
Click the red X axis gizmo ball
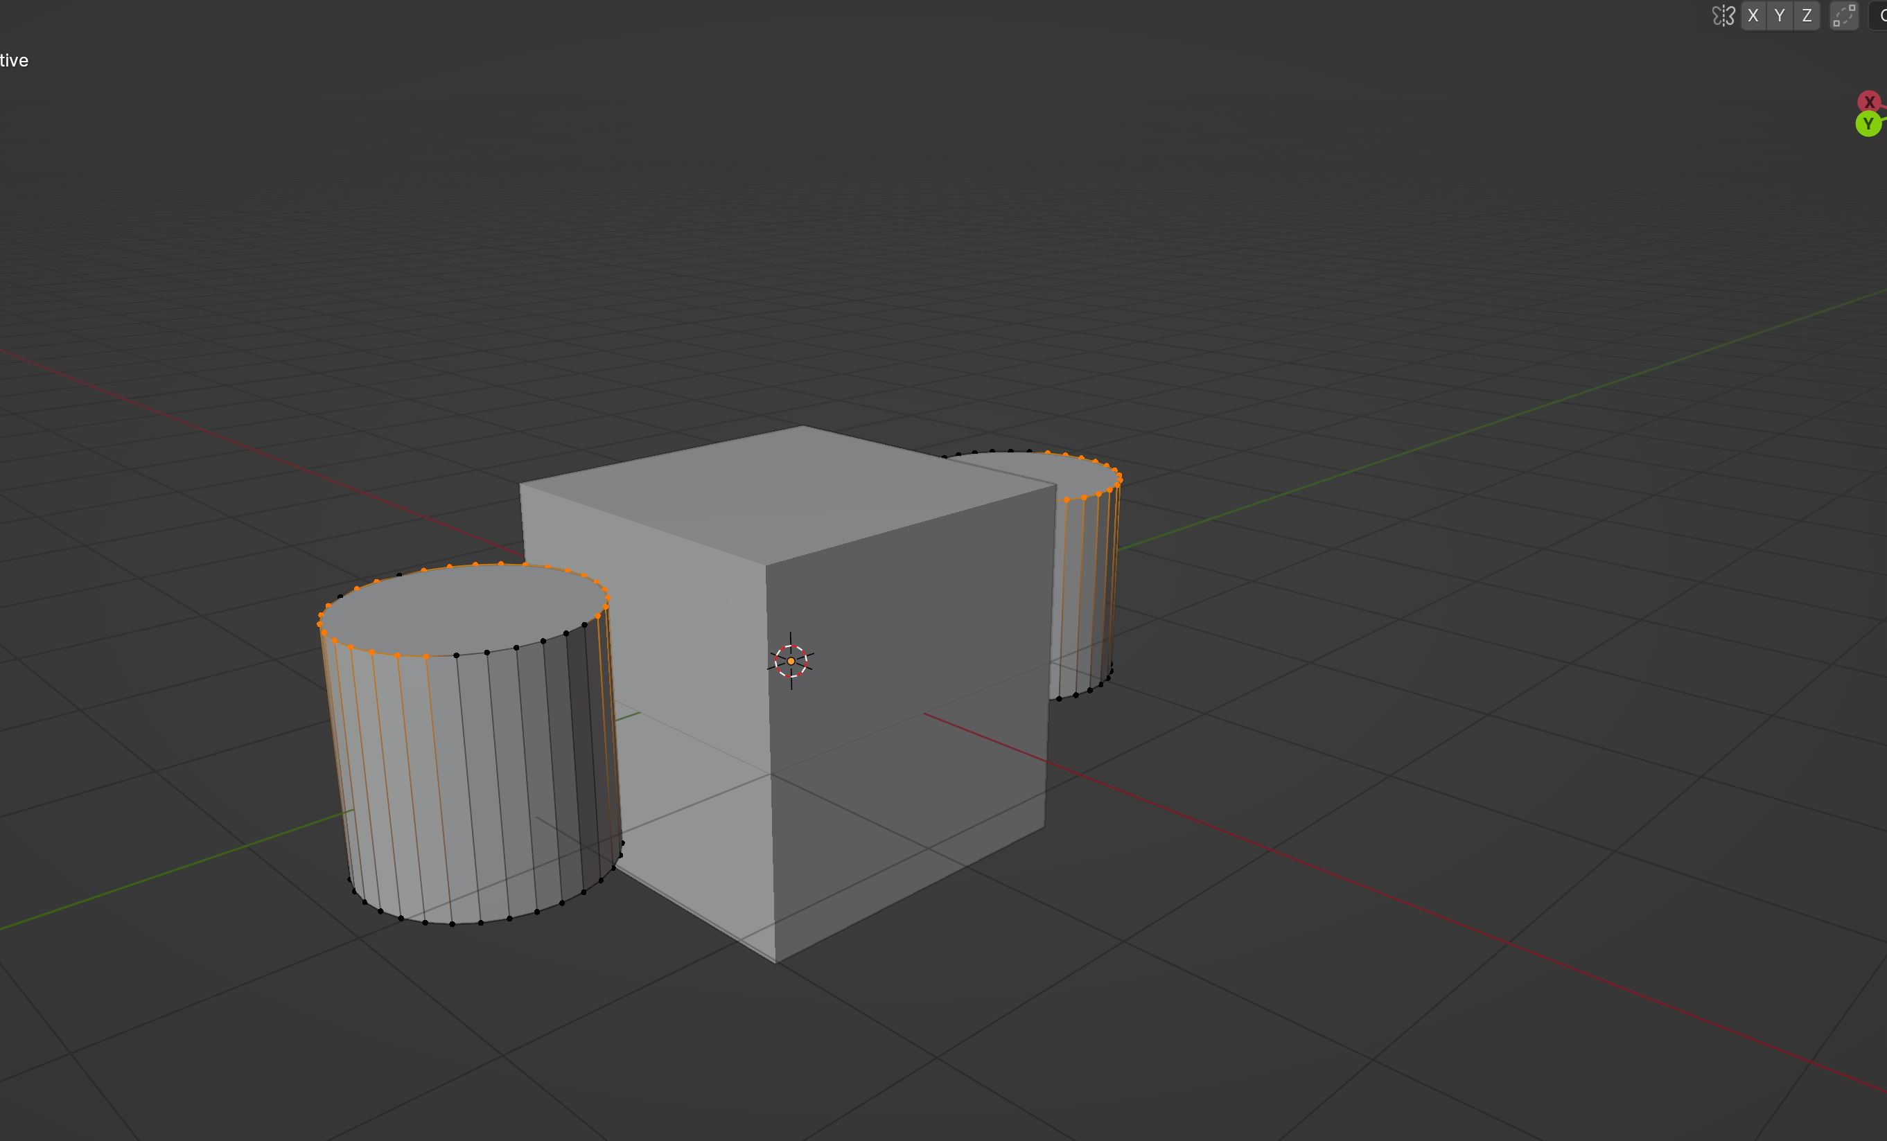[x=1868, y=102]
